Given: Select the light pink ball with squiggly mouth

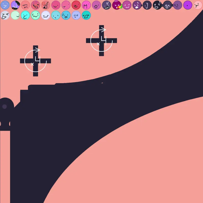Looking at the screenshot, I should tap(198, 5).
